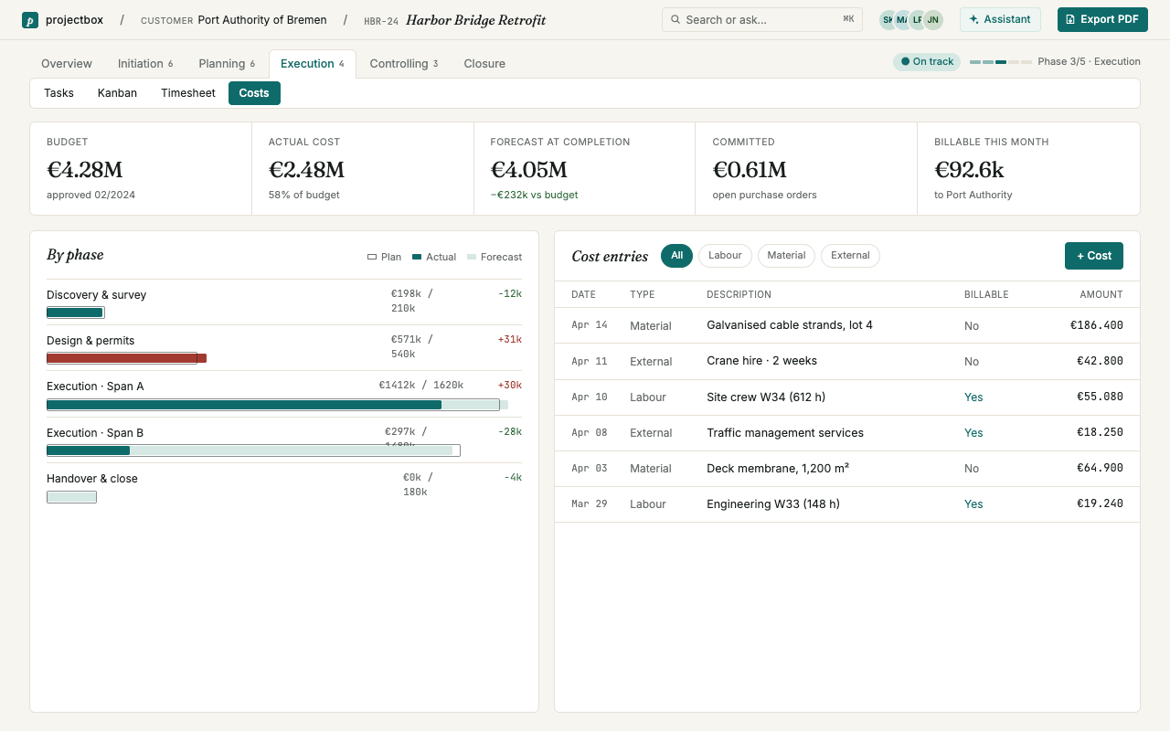Click the Execution · Span A bar
This screenshot has height=731, width=1170.
[277, 405]
